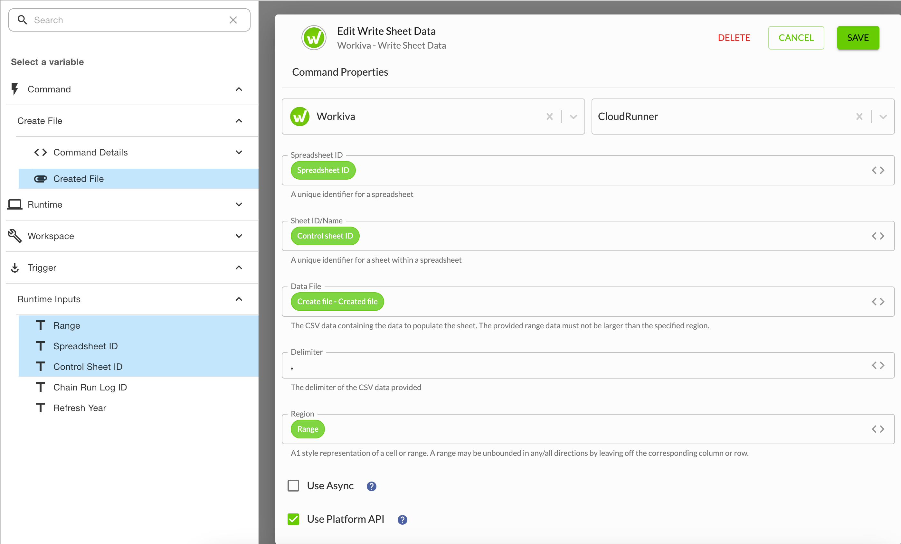Open variable picker for Spreadsheet ID field
901x544 pixels.
(x=877, y=170)
